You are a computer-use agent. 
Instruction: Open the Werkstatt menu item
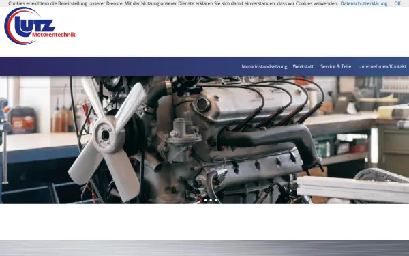coord(303,66)
